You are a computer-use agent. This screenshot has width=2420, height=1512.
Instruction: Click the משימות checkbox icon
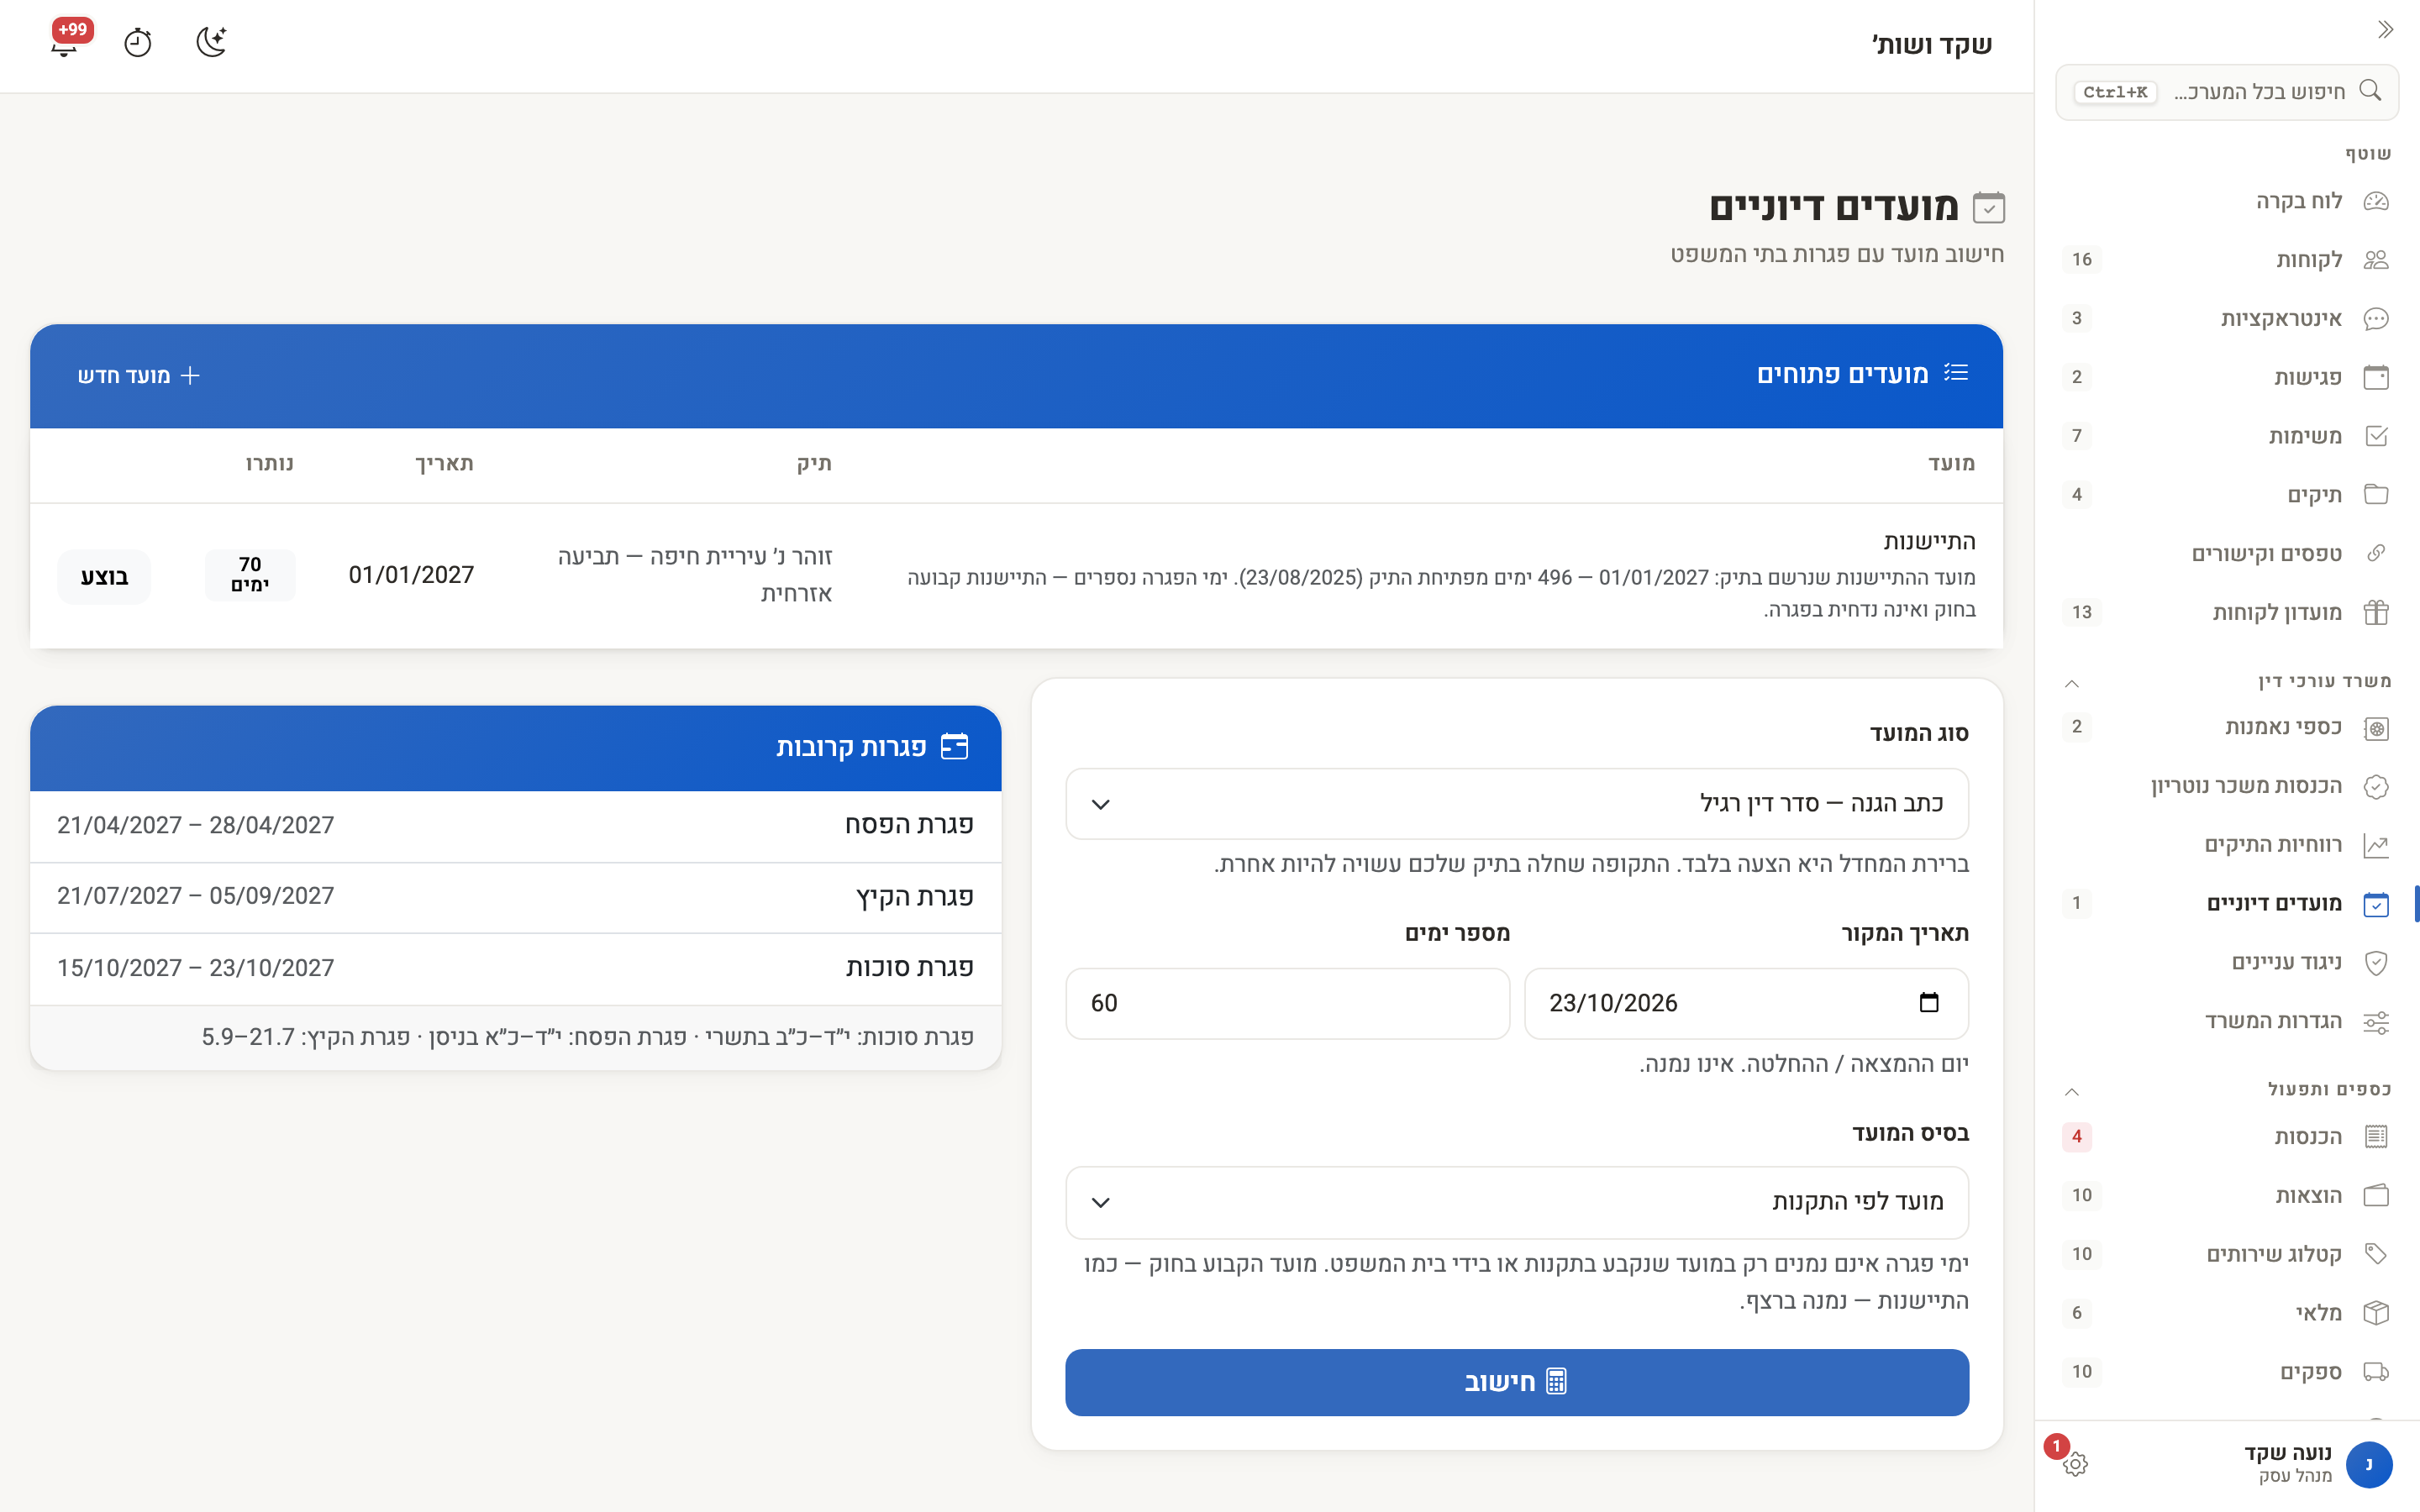tap(2376, 436)
